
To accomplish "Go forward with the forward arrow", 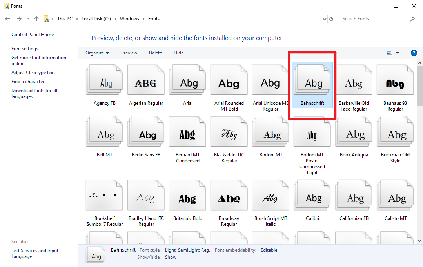I will click(x=19, y=19).
